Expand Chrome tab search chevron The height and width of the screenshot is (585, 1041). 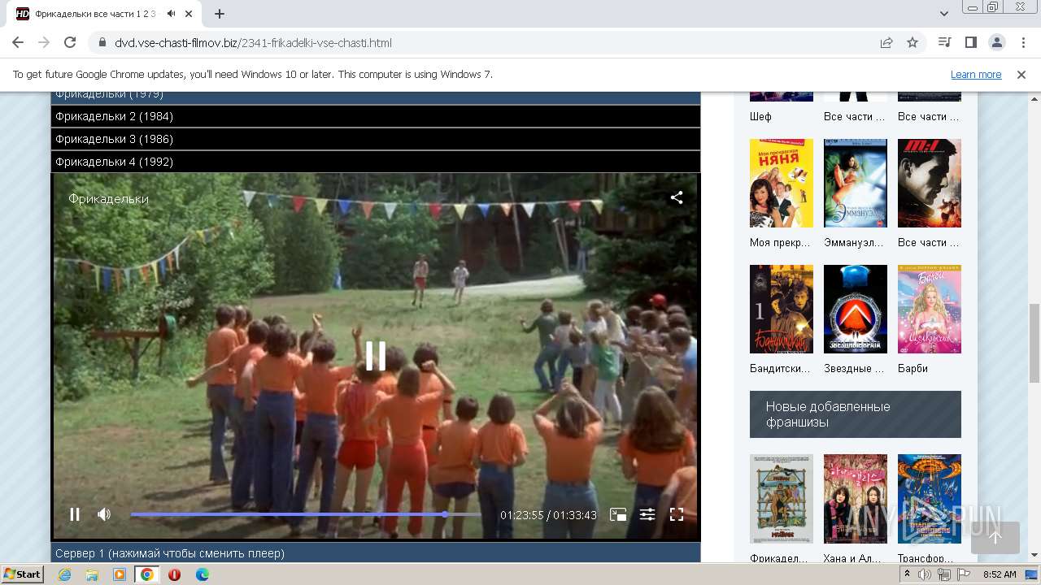click(x=944, y=14)
